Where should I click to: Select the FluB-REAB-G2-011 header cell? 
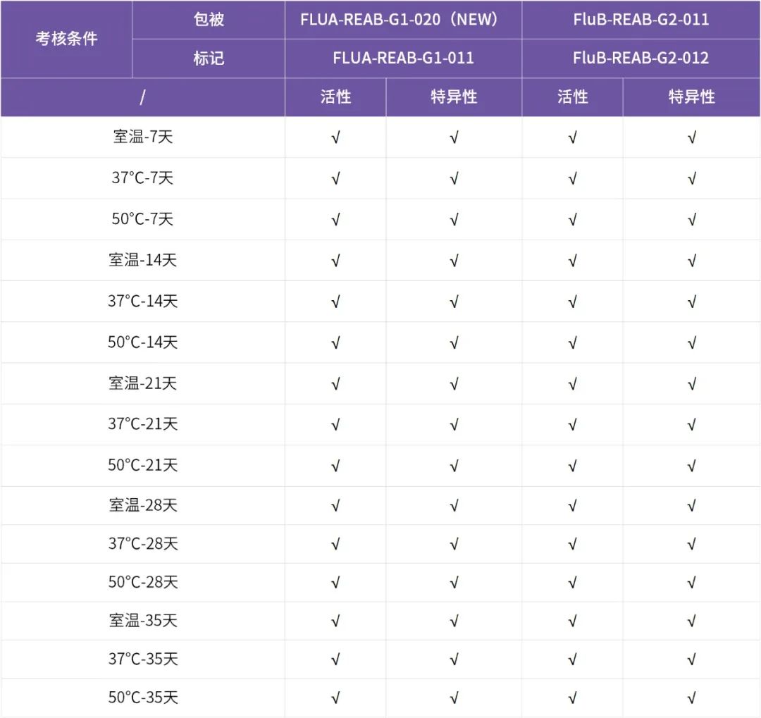point(641,20)
